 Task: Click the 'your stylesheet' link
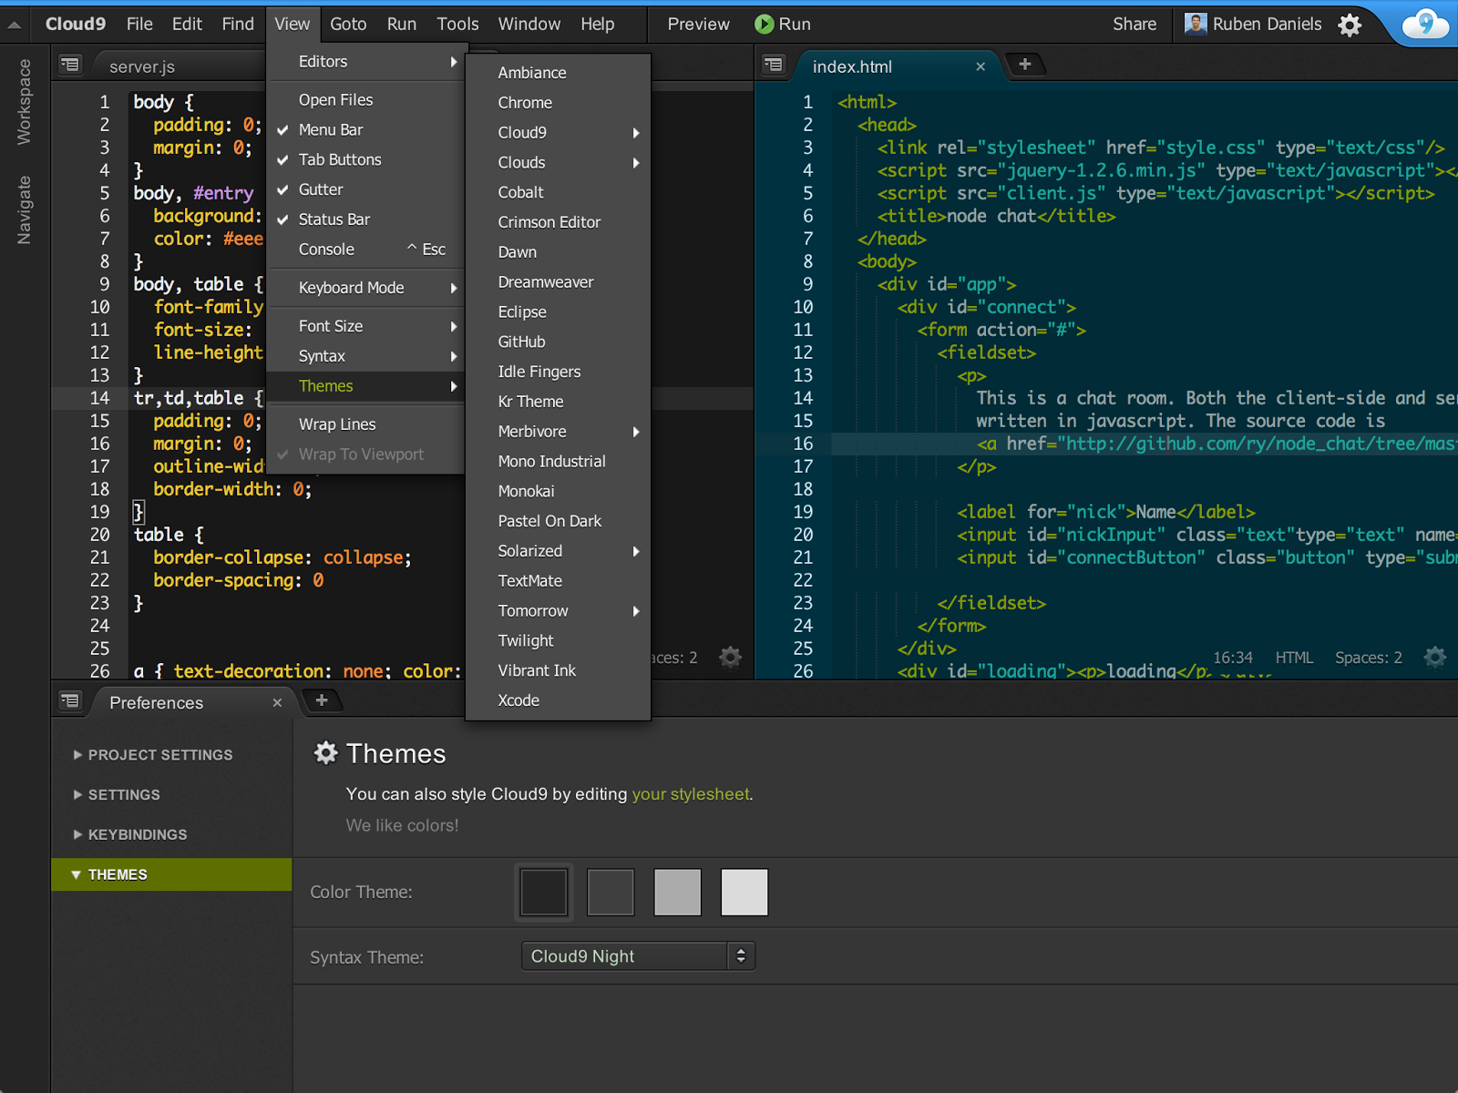[691, 794]
